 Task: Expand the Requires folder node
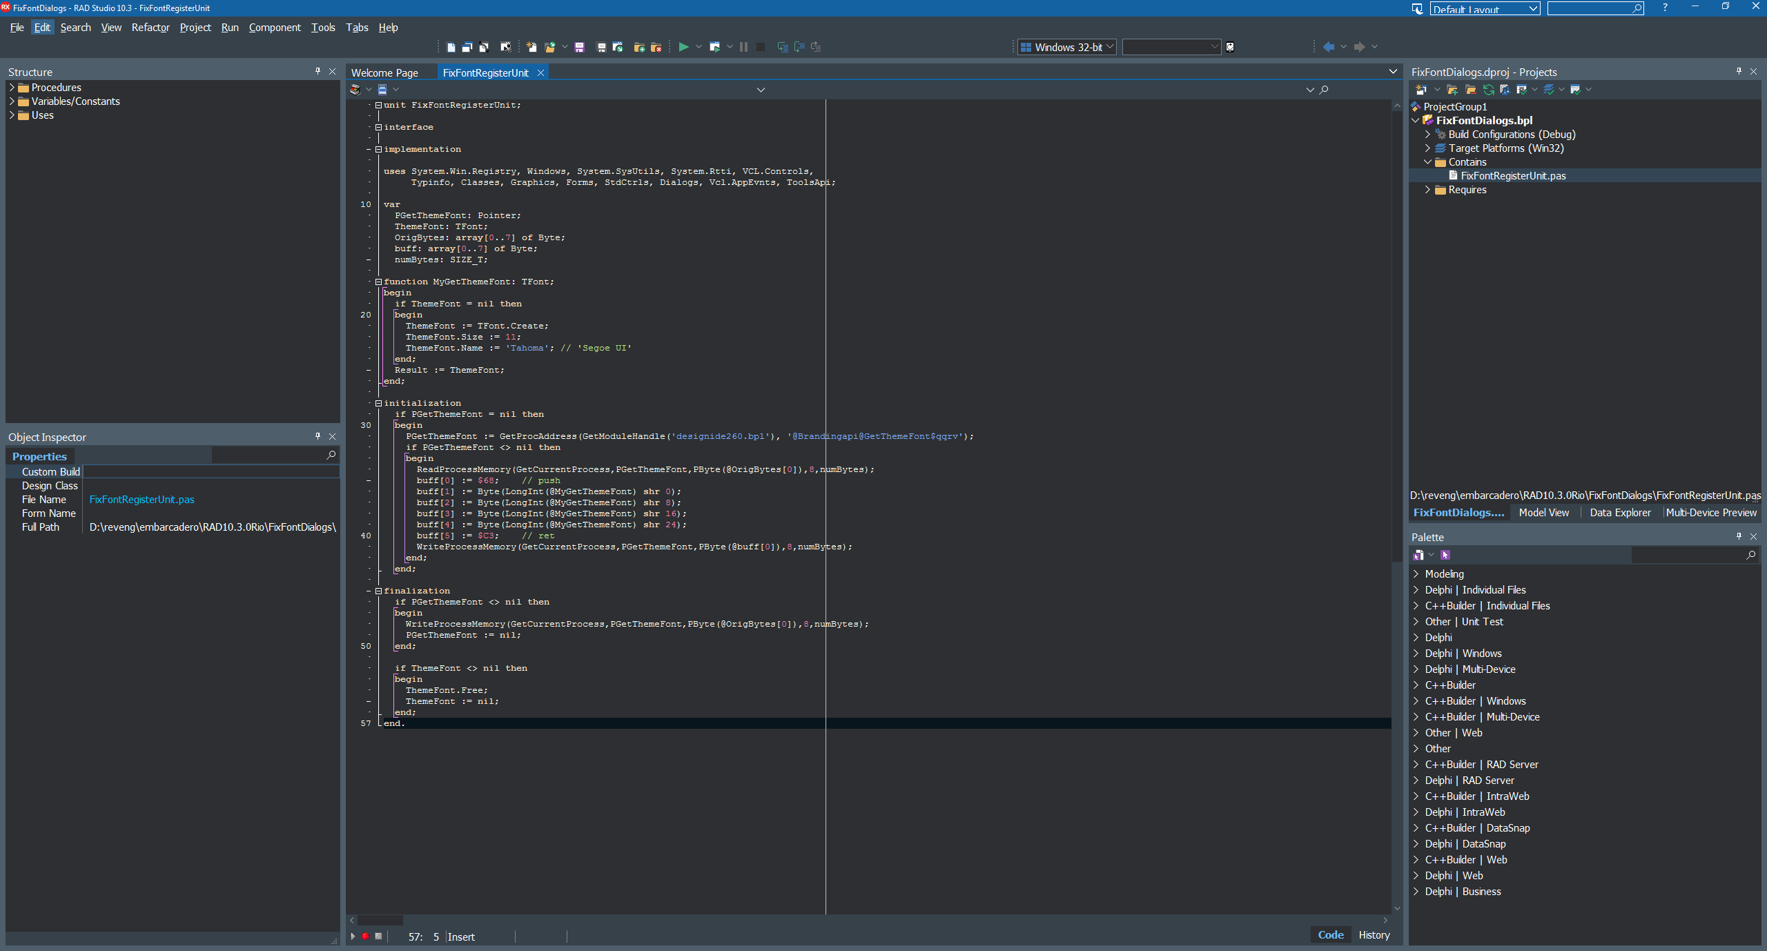pos(1427,190)
